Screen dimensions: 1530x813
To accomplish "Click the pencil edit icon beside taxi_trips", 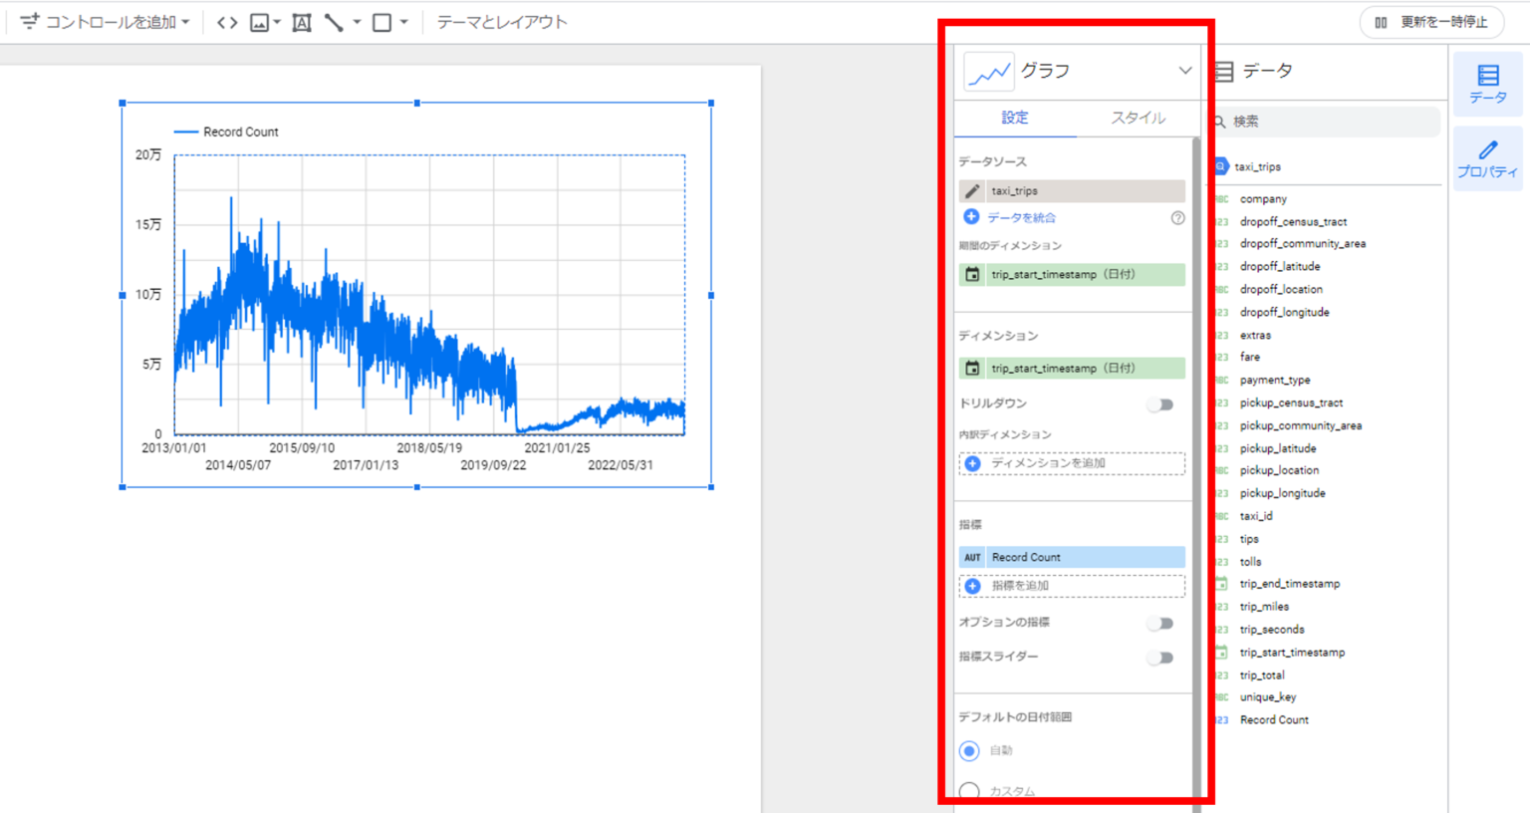I will 972,190.
